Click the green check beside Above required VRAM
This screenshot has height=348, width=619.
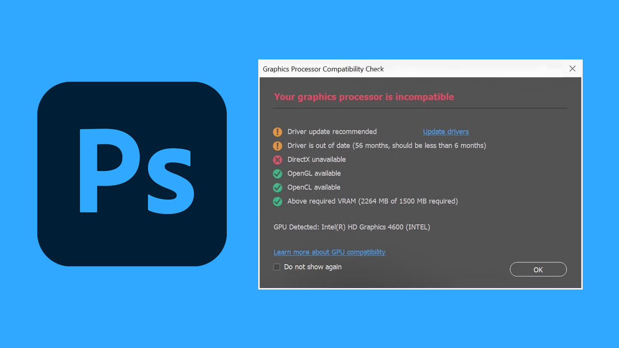278,201
